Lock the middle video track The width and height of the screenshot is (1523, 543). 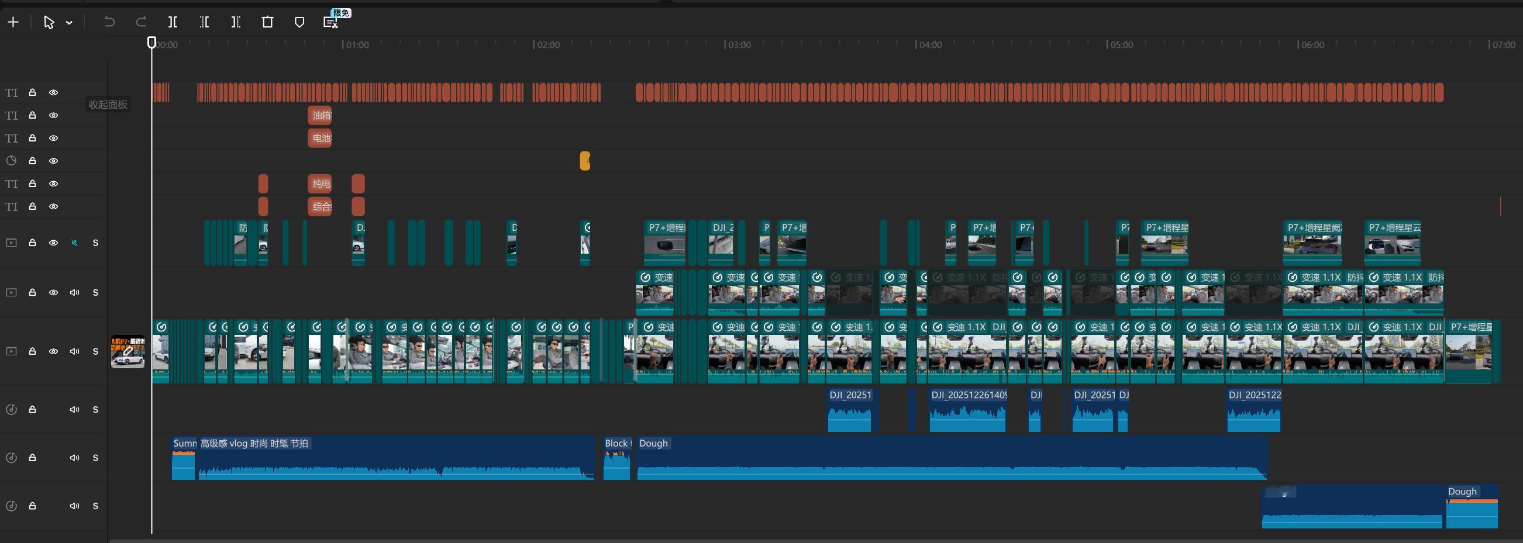[33, 292]
